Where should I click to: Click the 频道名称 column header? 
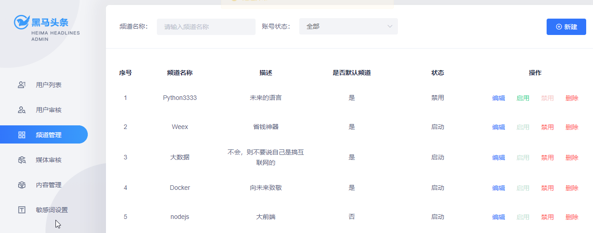click(180, 73)
